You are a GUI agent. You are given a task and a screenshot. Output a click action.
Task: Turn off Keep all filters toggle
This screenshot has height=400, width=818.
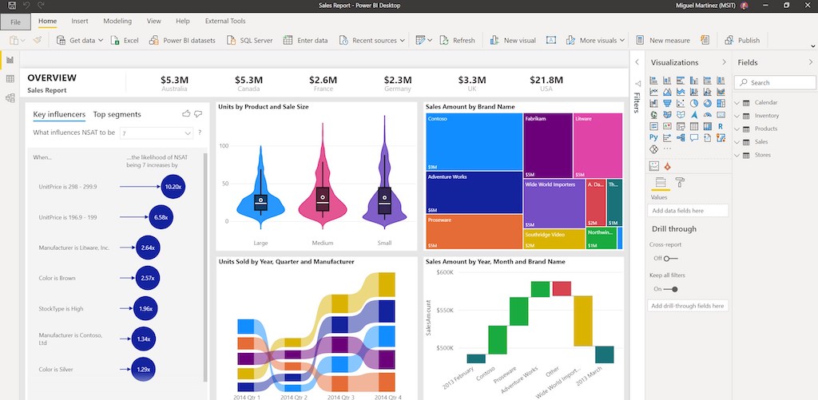point(670,289)
